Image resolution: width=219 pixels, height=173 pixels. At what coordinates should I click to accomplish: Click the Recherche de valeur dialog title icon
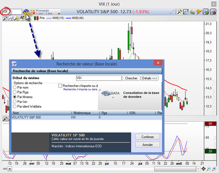coord(14,64)
